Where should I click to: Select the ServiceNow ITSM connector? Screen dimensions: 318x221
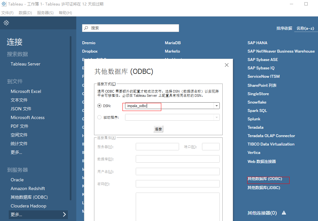[263, 76]
